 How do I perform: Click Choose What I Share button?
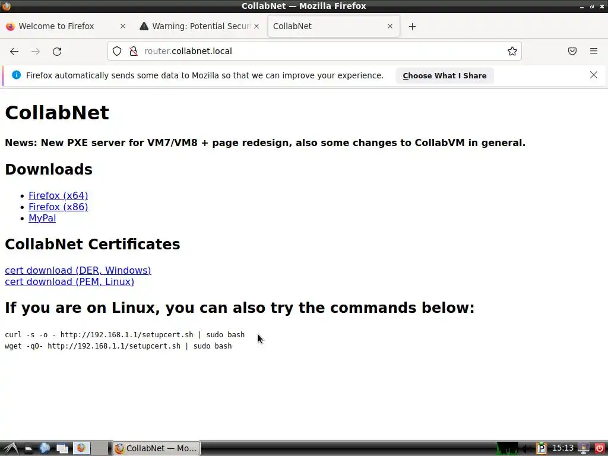[x=445, y=75]
